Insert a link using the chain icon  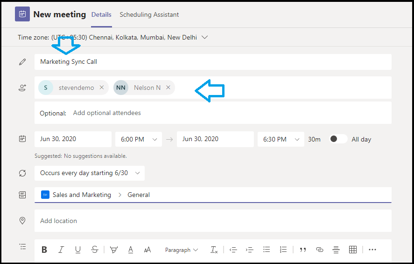pos(319,250)
